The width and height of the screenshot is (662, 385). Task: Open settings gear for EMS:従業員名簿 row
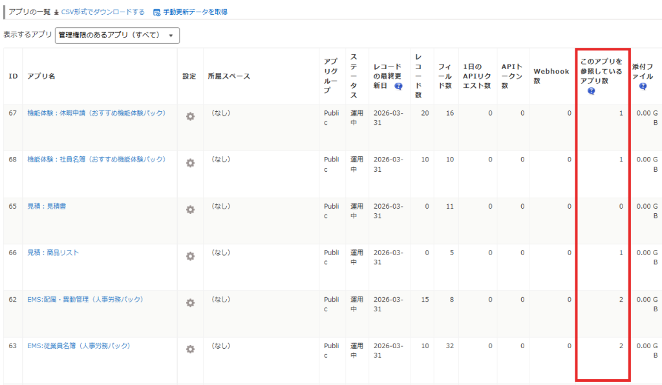pyautogui.click(x=190, y=349)
